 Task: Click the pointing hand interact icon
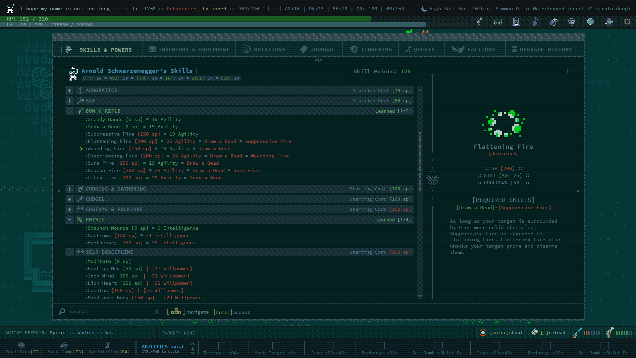tap(535, 22)
